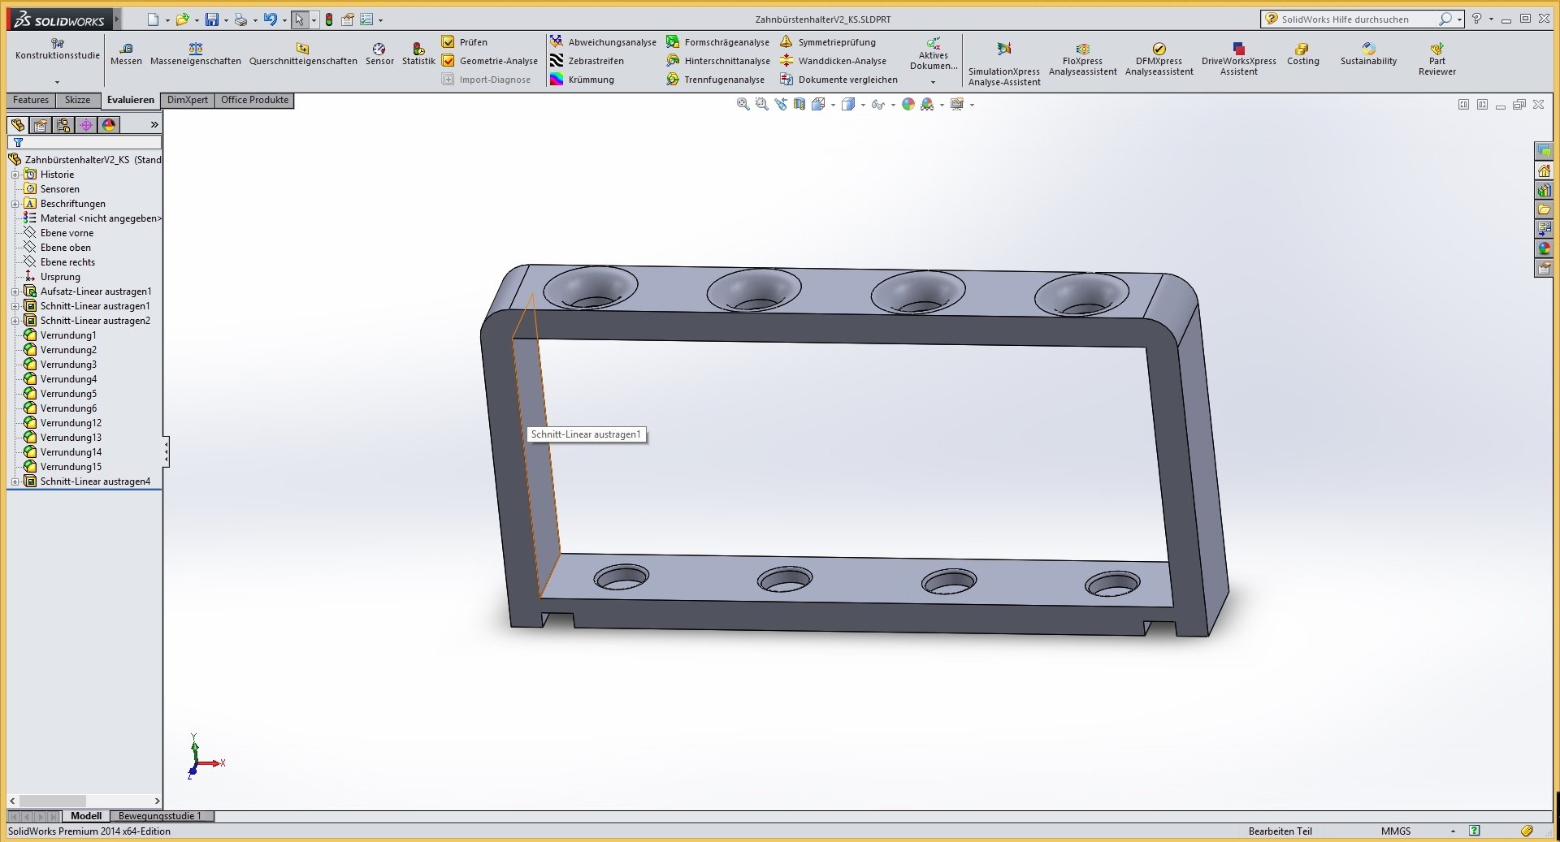Switch to the Features tab

(x=31, y=100)
